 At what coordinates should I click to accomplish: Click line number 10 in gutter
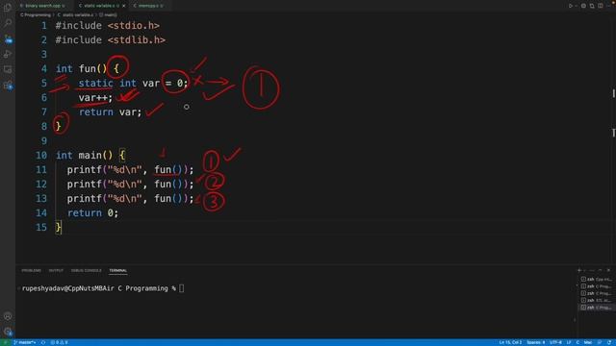[x=41, y=156]
